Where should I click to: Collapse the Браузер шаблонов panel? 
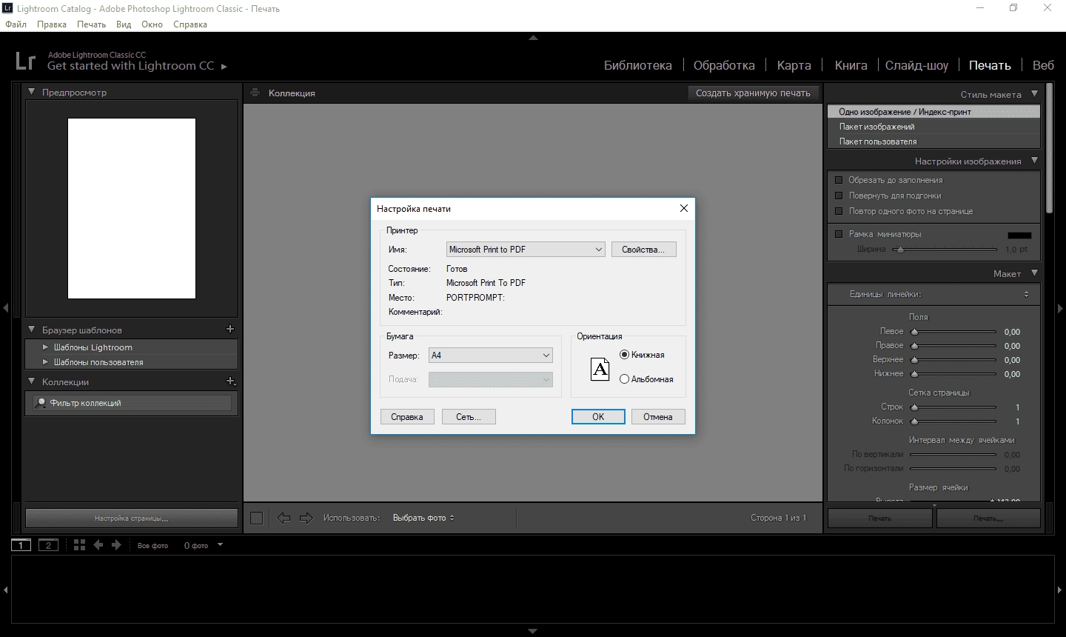(x=32, y=330)
